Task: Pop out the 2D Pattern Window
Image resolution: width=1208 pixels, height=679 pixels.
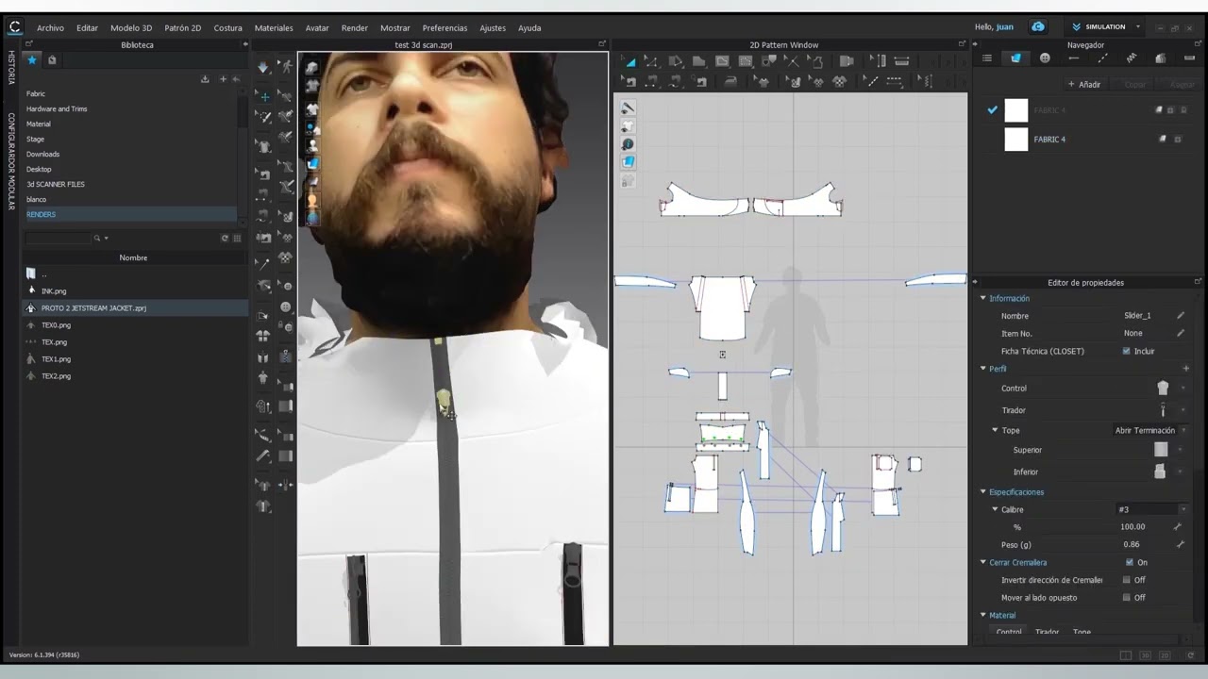Action: [x=962, y=44]
